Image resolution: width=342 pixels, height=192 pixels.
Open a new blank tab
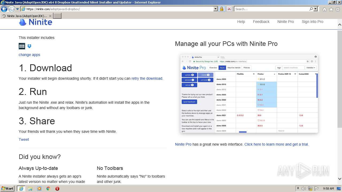tap(57, 16)
